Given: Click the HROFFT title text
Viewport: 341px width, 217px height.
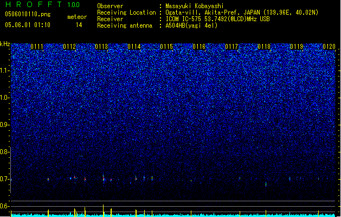Looking at the screenshot, I should click(x=34, y=4).
